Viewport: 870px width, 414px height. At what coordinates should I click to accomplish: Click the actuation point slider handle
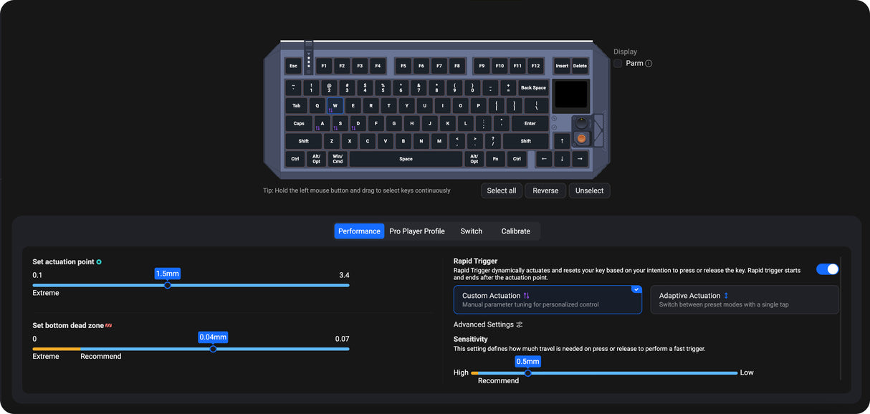coord(168,285)
